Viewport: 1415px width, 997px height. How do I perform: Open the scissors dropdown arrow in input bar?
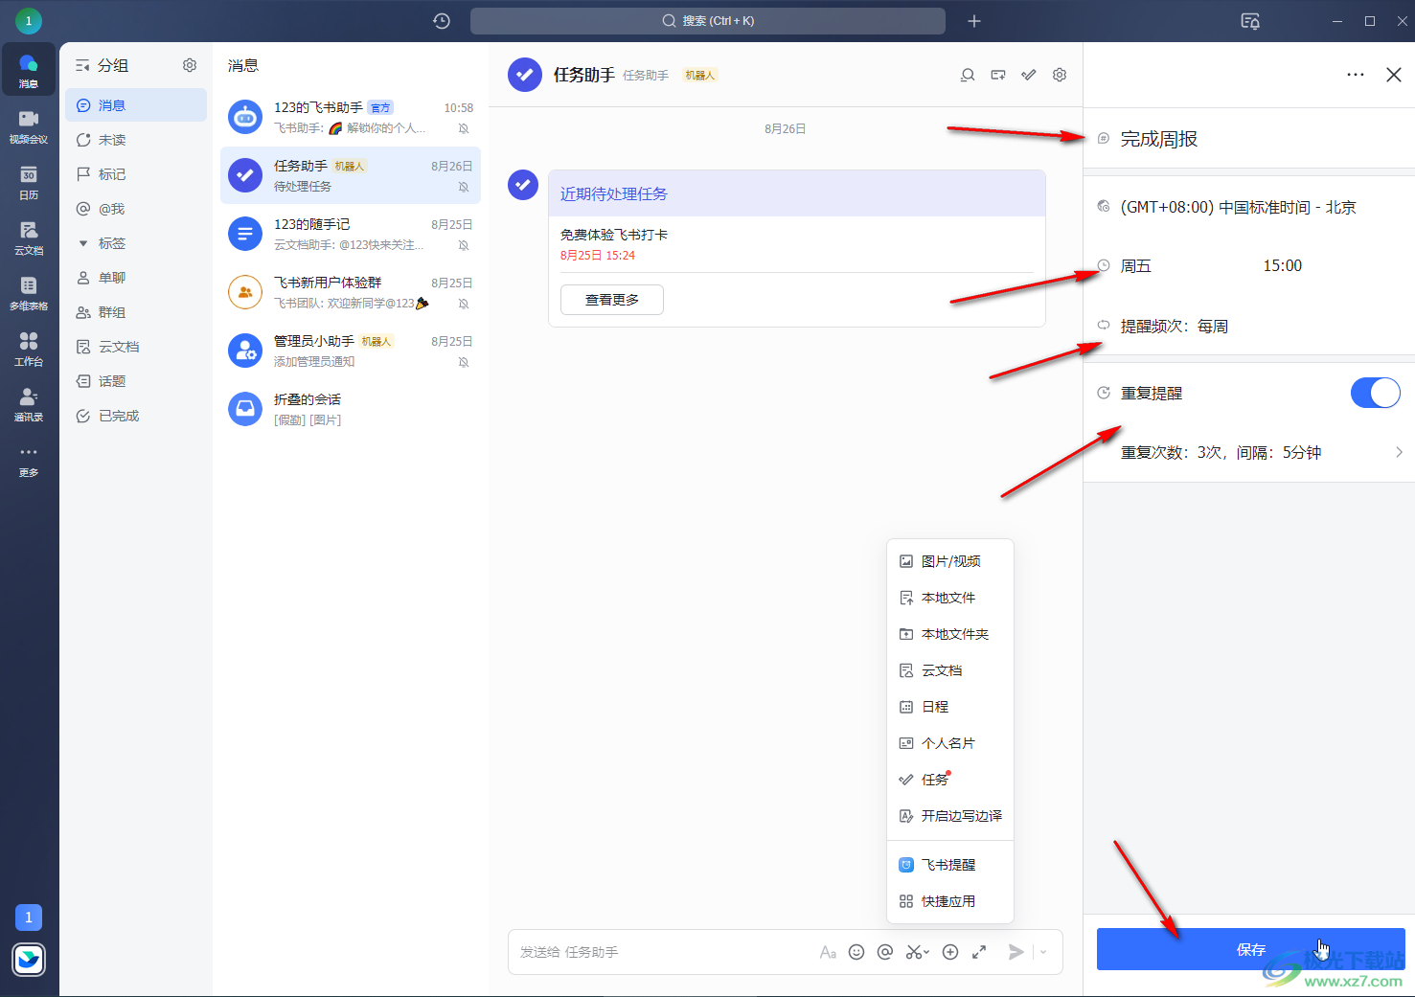point(926,952)
